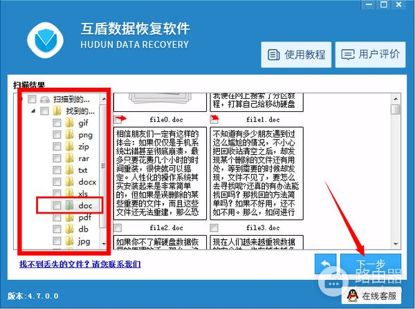Select the docx label in the tree

(x=87, y=182)
